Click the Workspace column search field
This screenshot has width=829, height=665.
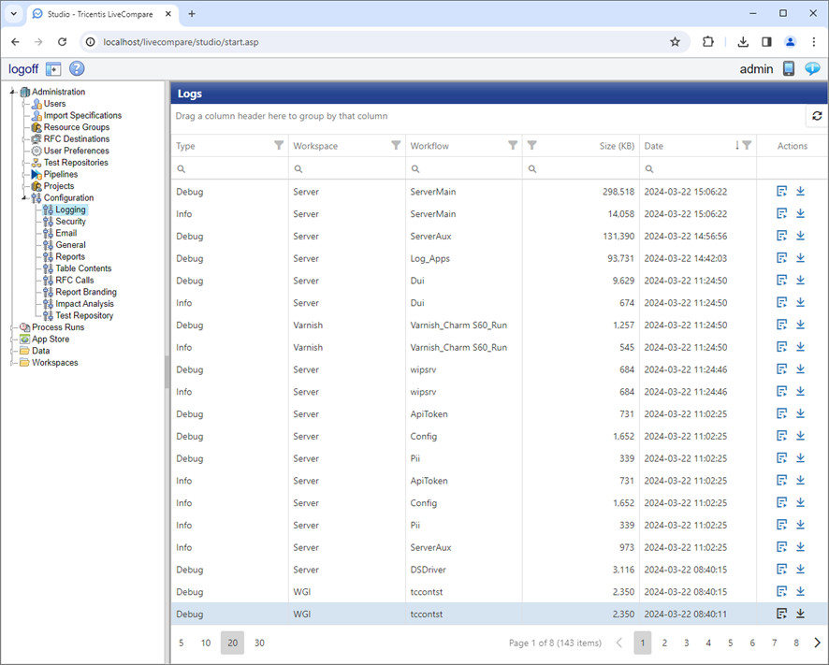[x=346, y=168]
